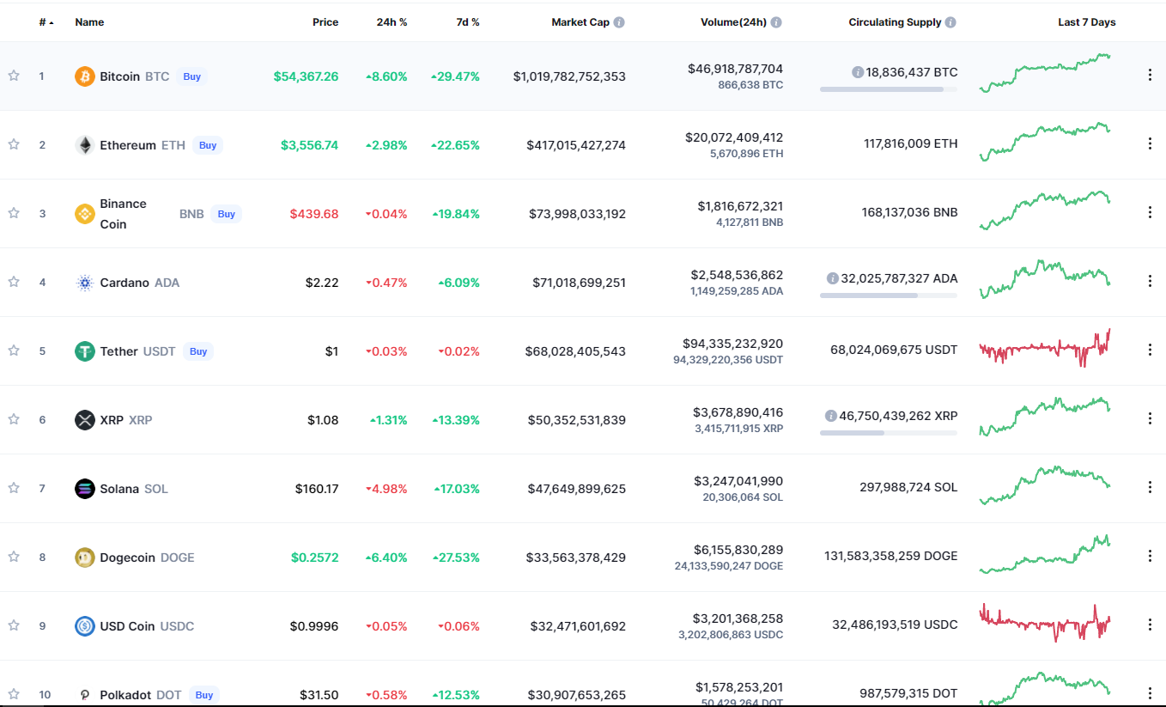Click the Solana logo icon

coord(84,489)
